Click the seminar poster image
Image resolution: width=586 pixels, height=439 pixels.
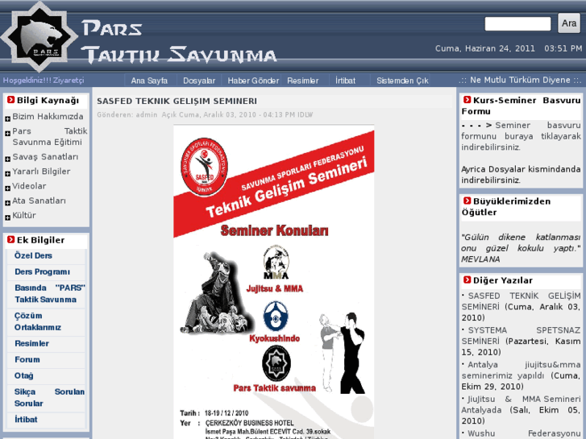(274, 282)
